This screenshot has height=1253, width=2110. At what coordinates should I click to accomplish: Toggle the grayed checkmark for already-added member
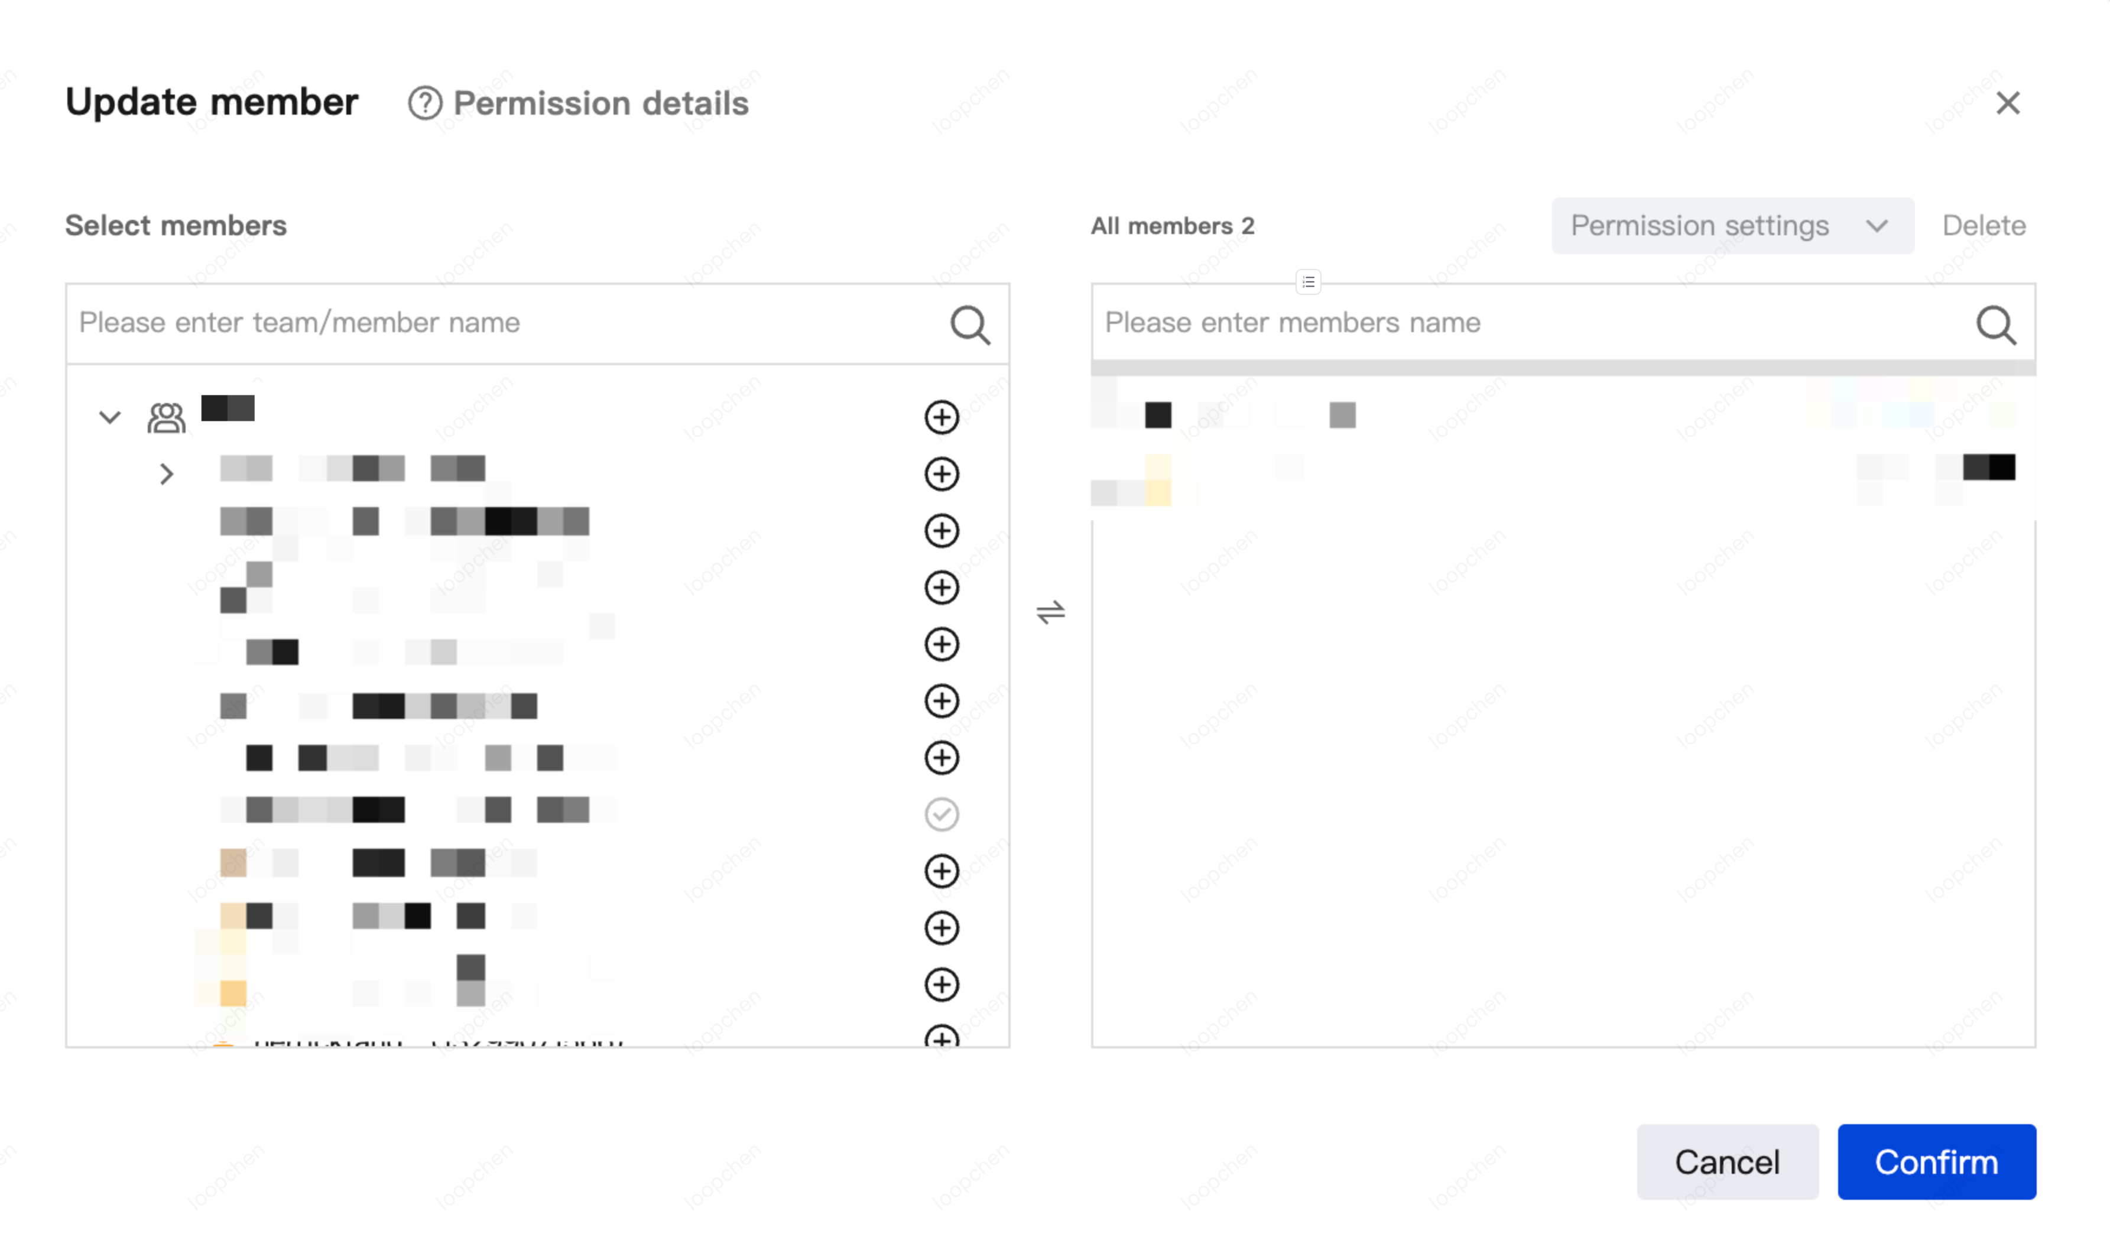click(x=940, y=814)
